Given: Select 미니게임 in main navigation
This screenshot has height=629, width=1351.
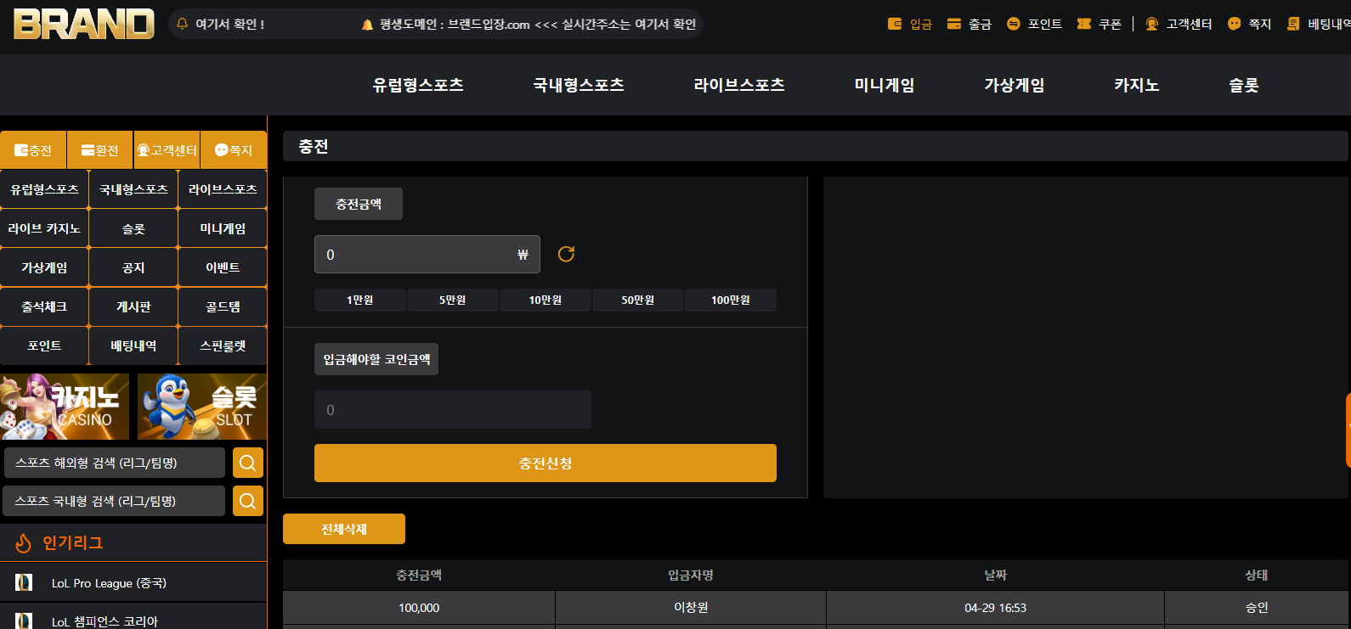Looking at the screenshot, I should coord(885,85).
